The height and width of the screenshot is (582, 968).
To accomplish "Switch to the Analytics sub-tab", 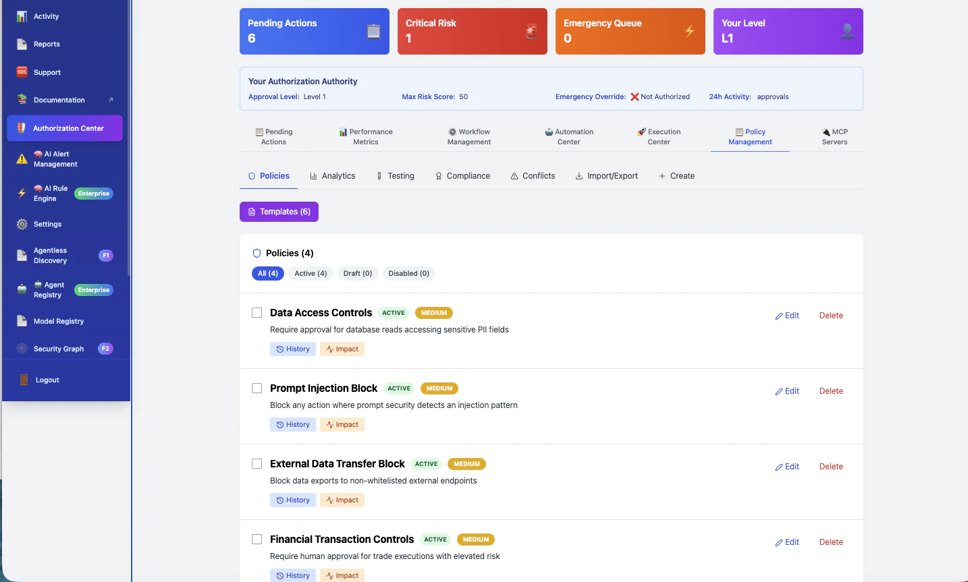I will tap(333, 176).
